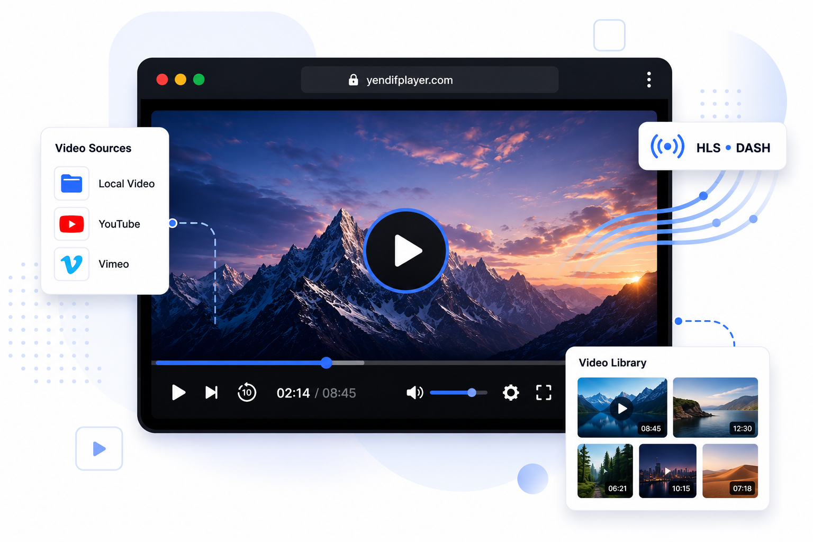Select Local Video source
The image size is (813, 542).
coord(105,184)
